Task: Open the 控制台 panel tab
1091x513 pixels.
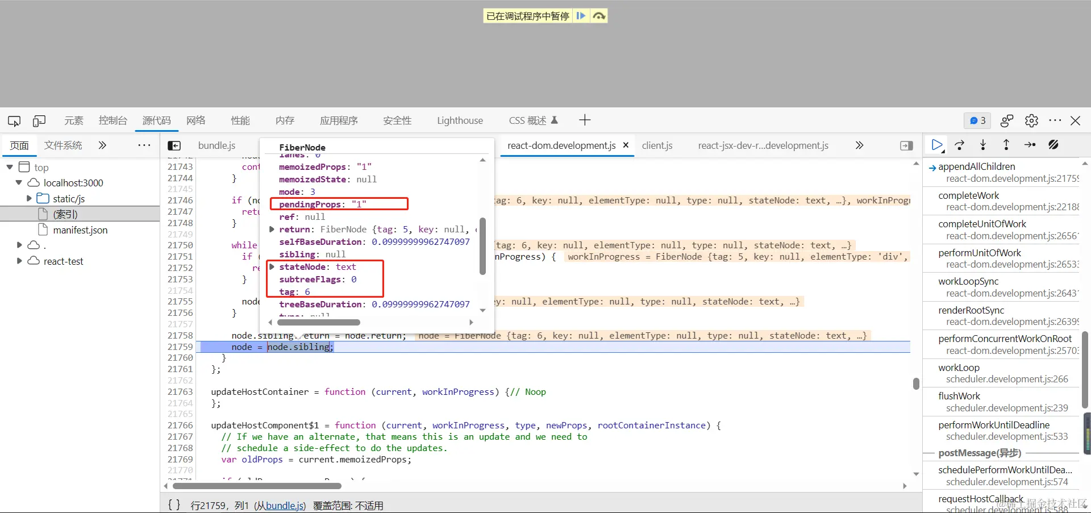Action: tap(113, 120)
